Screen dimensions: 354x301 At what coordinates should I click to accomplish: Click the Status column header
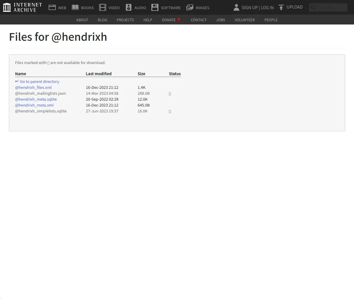click(175, 74)
